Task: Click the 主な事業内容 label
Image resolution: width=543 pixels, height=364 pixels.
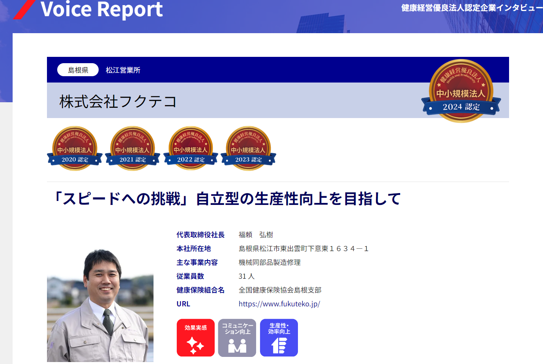Action: click(x=197, y=263)
